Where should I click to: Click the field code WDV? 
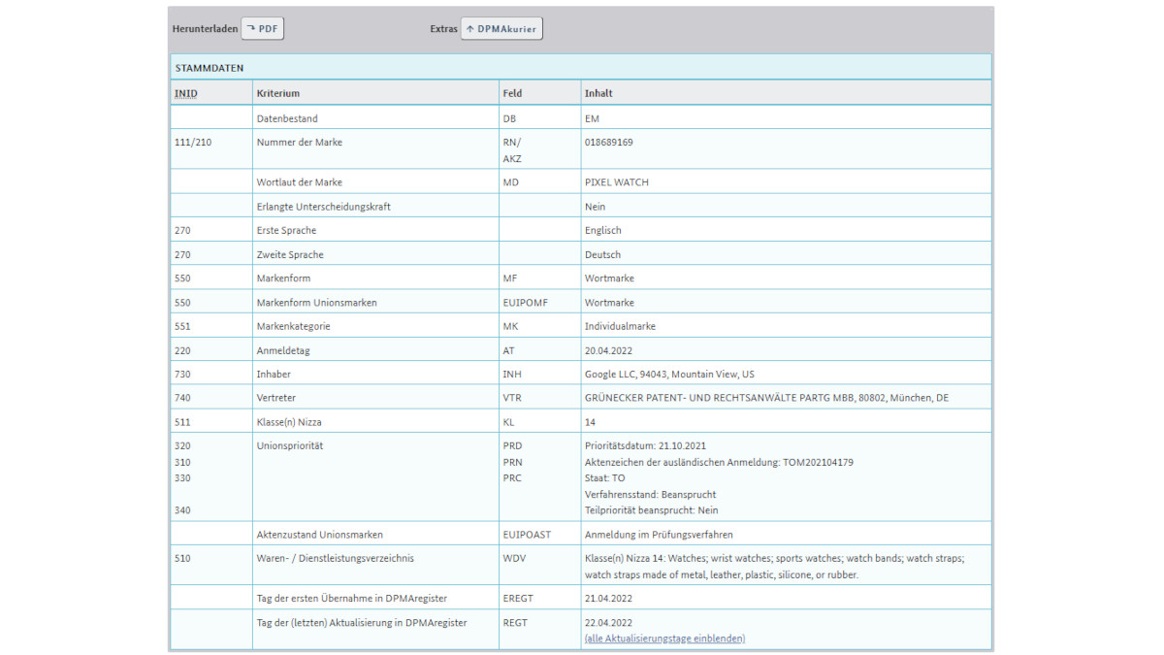pyautogui.click(x=514, y=558)
